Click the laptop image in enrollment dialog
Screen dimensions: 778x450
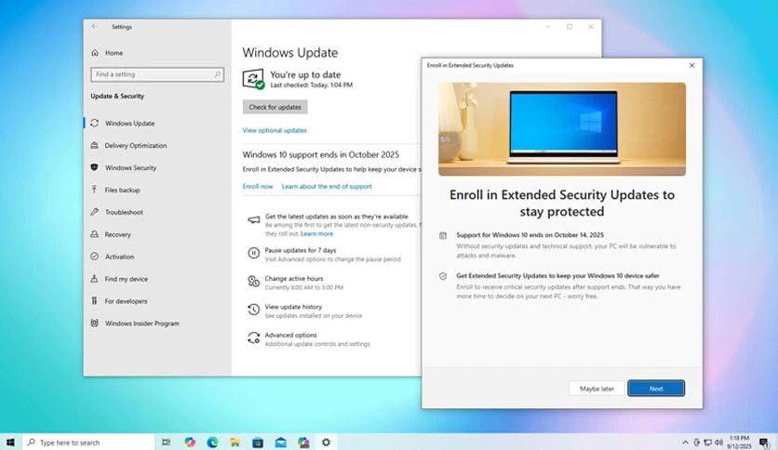tap(562, 129)
